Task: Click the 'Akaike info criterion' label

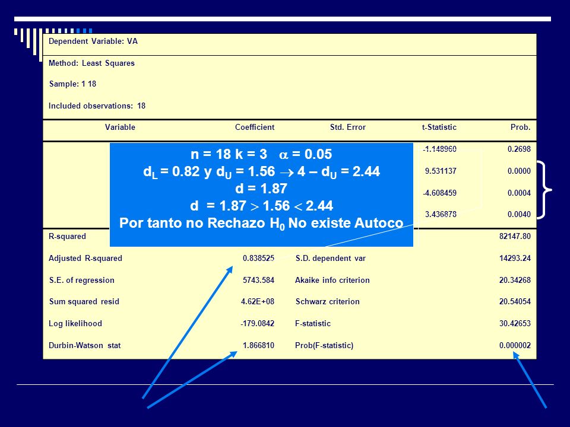Action: [x=332, y=281]
